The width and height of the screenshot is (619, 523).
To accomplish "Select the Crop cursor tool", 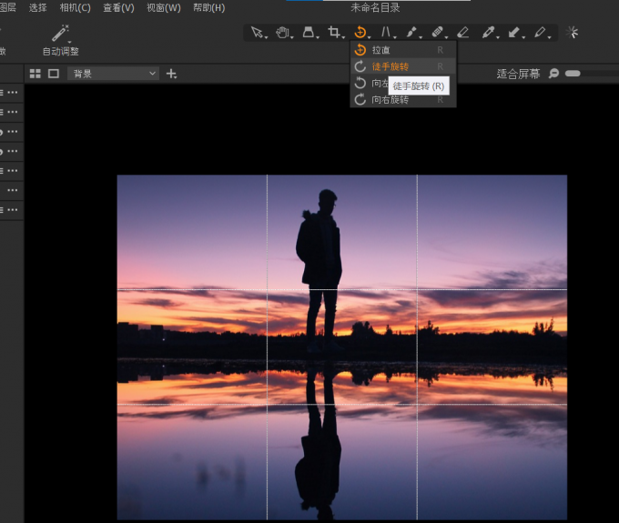I will pyautogui.click(x=334, y=32).
